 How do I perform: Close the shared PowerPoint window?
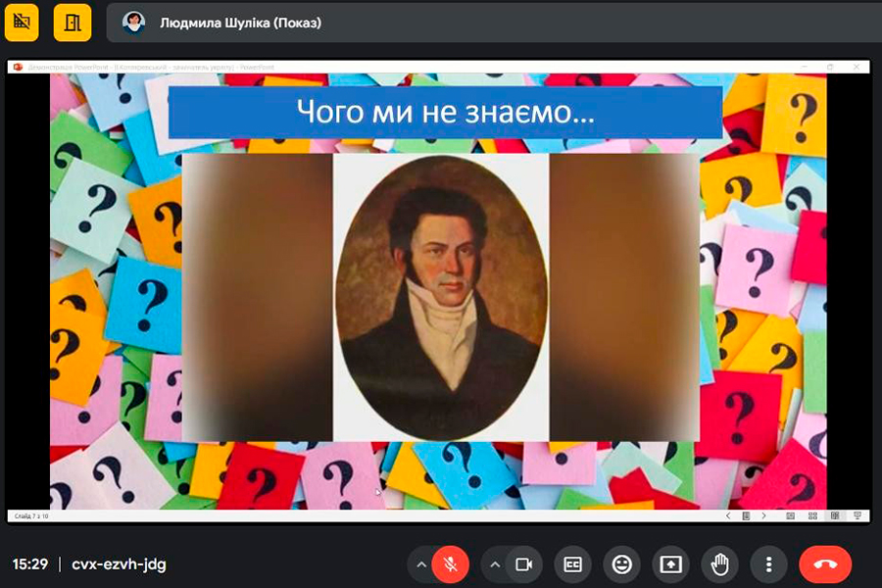[x=857, y=67]
